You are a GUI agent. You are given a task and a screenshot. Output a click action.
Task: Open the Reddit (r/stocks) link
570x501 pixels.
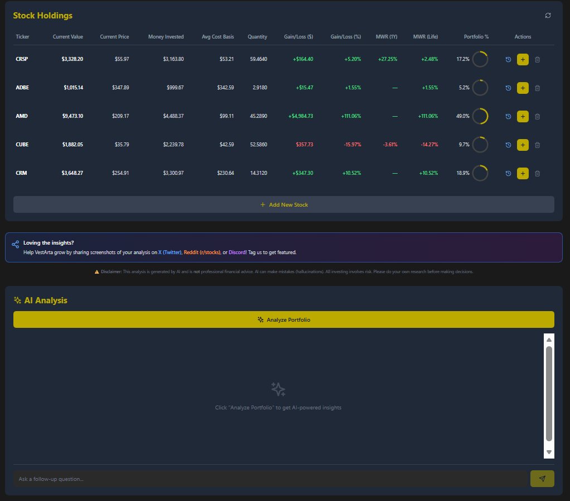pyautogui.click(x=202, y=252)
